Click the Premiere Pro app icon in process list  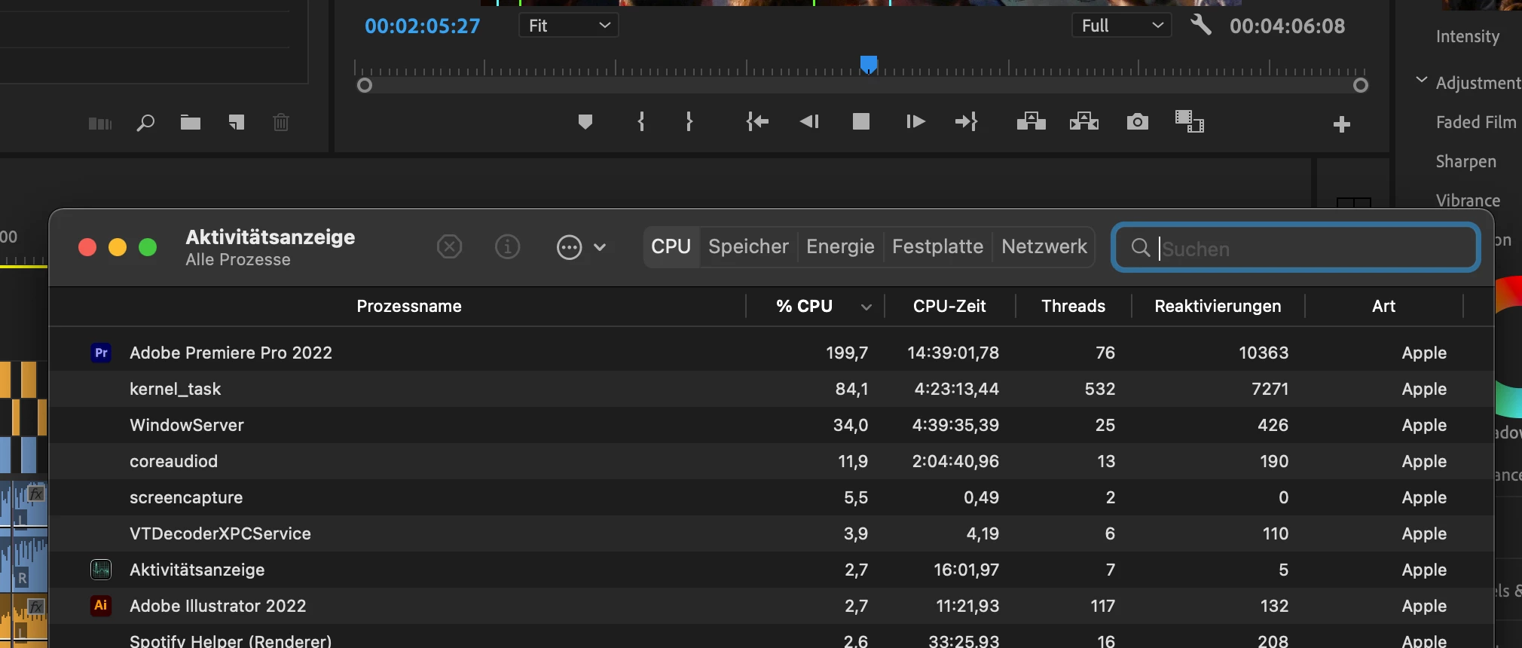(101, 353)
